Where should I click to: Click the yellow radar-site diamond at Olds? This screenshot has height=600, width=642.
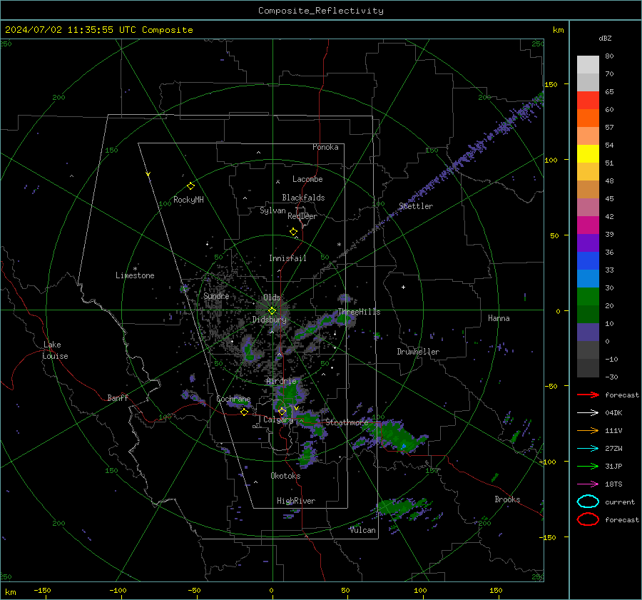[x=272, y=311]
